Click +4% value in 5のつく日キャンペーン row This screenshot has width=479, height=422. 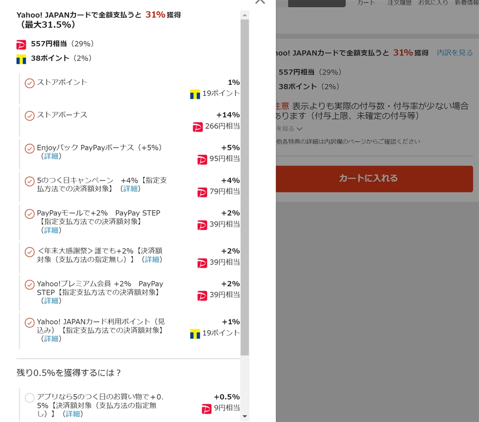tap(230, 180)
